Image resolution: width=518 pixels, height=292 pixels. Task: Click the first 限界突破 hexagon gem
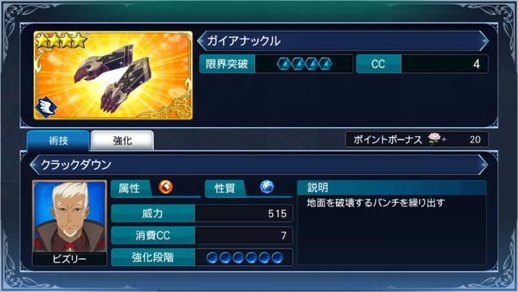(284, 63)
